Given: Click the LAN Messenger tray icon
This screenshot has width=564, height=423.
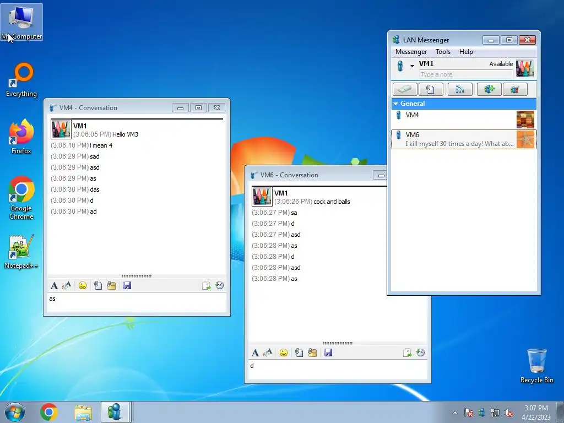Looking at the screenshot, I should [x=481, y=413].
